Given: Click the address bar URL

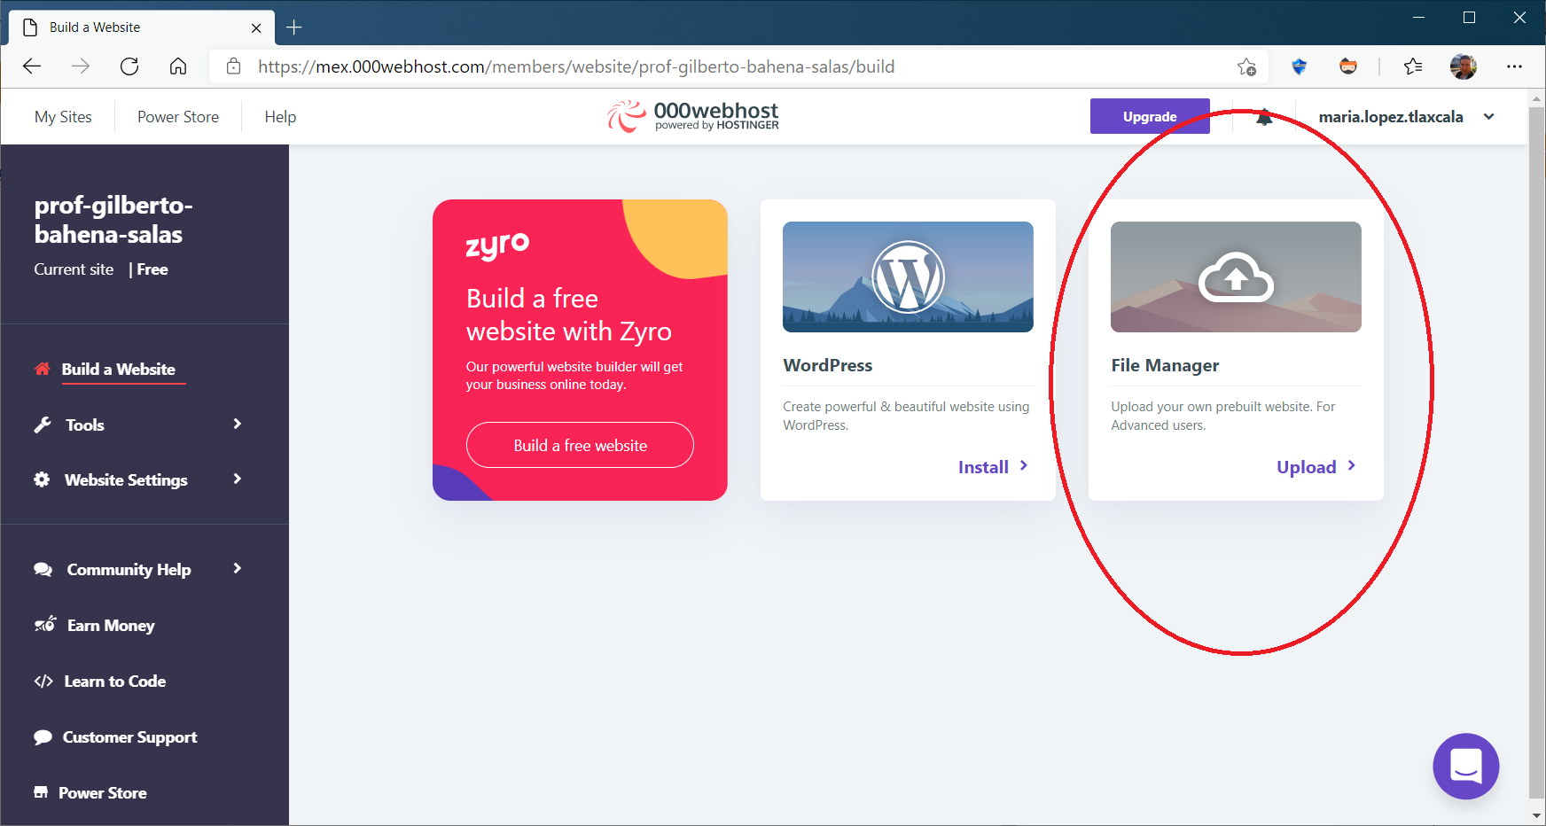Looking at the screenshot, I should tap(576, 66).
